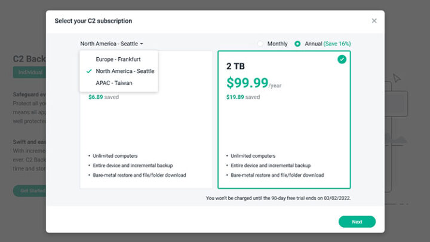Click the Next button
The image size is (430, 242).
[x=357, y=222]
